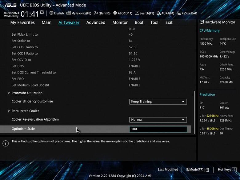Open the settings gear next to clock
The width and height of the screenshot is (240, 180).
click(42, 12)
